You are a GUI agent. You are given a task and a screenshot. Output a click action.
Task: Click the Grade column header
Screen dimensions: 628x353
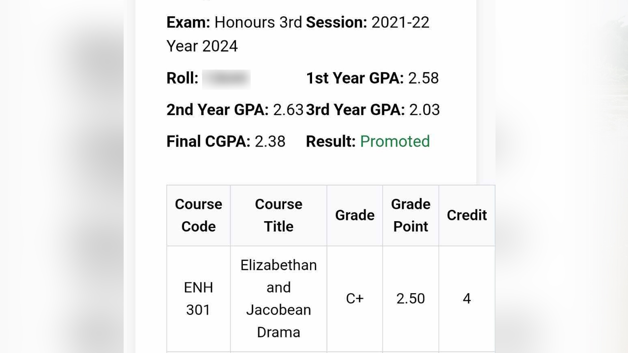pos(355,215)
